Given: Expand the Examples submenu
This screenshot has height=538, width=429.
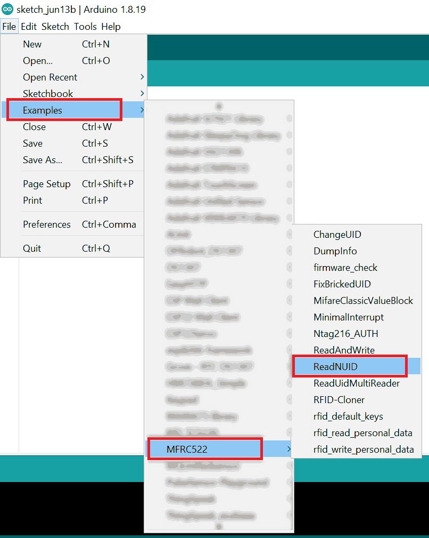Looking at the screenshot, I should point(43,110).
